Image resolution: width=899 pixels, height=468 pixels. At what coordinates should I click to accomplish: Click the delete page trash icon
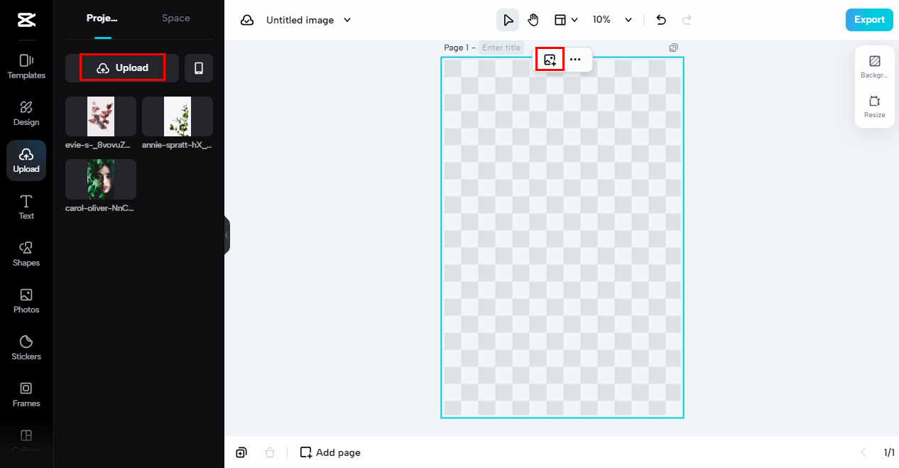[x=270, y=452]
